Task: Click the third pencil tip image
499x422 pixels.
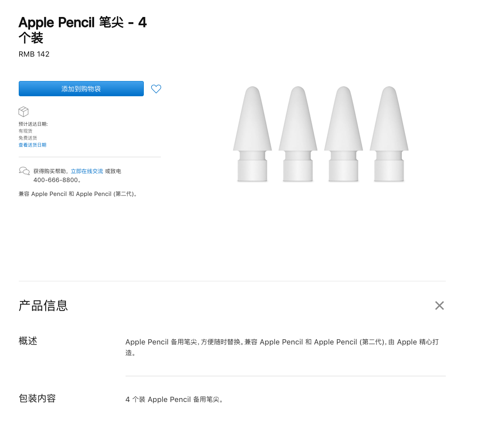Action: coord(343,134)
